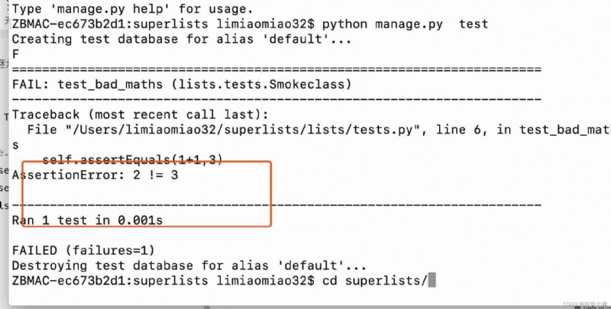Screen dimensions: 611x309
Task: Click the 'self.assertEquals(1+1,3)' code line
Action: click(132, 159)
